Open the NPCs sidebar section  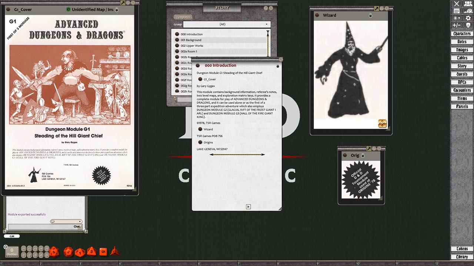click(x=461, y=82)
